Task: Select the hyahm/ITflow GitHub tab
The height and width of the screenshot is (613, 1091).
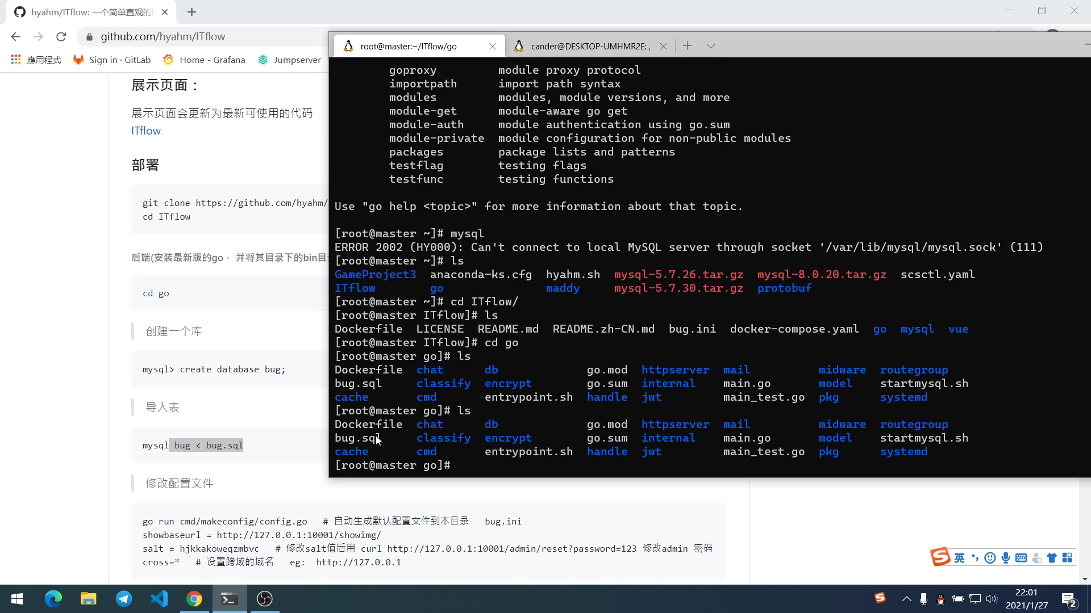Action: pyautogui.click(x=91, y=12)
